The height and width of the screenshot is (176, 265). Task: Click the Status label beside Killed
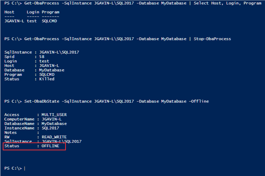pyautogui.click(x=12, y=79)
